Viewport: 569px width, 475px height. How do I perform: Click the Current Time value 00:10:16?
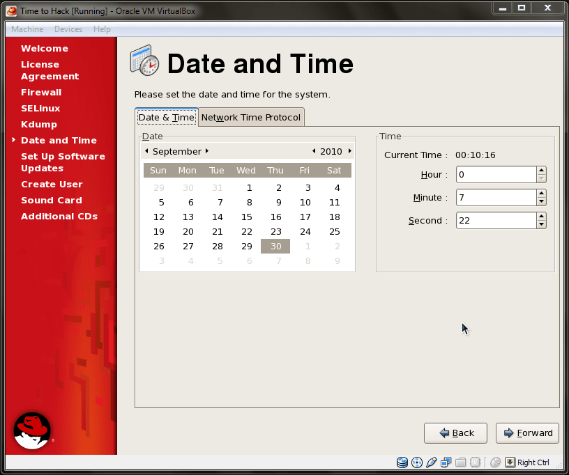[x=476, y=155]
